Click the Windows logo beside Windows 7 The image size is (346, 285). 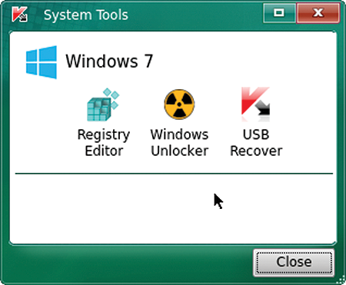42,62
